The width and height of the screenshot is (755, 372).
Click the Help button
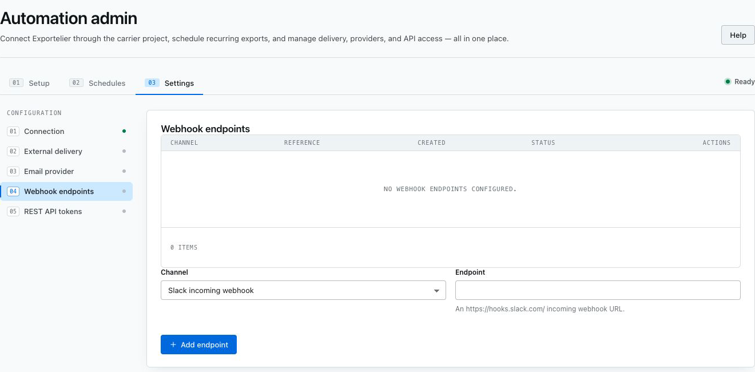click(738, 35)
